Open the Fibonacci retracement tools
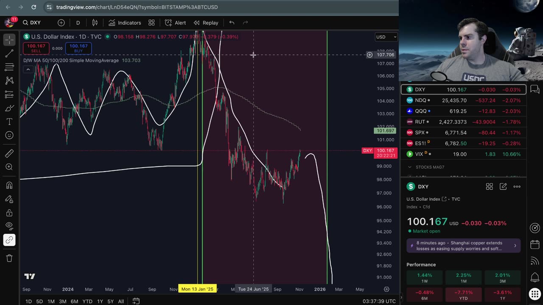This screenshot has height=305, width=543. [9, 67]
